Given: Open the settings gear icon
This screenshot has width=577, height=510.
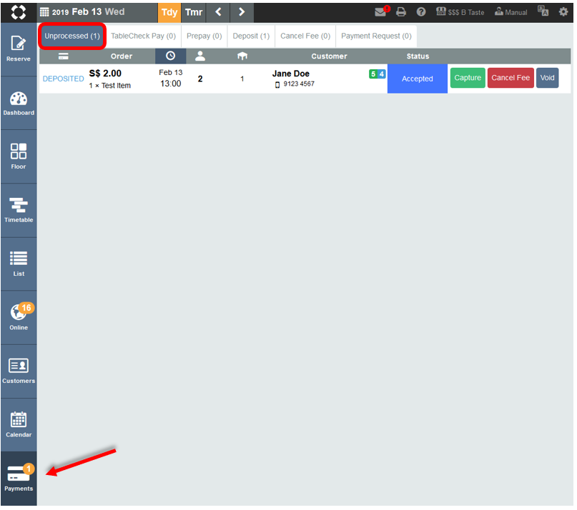Looking at the screenshot, I should point(563,11).
